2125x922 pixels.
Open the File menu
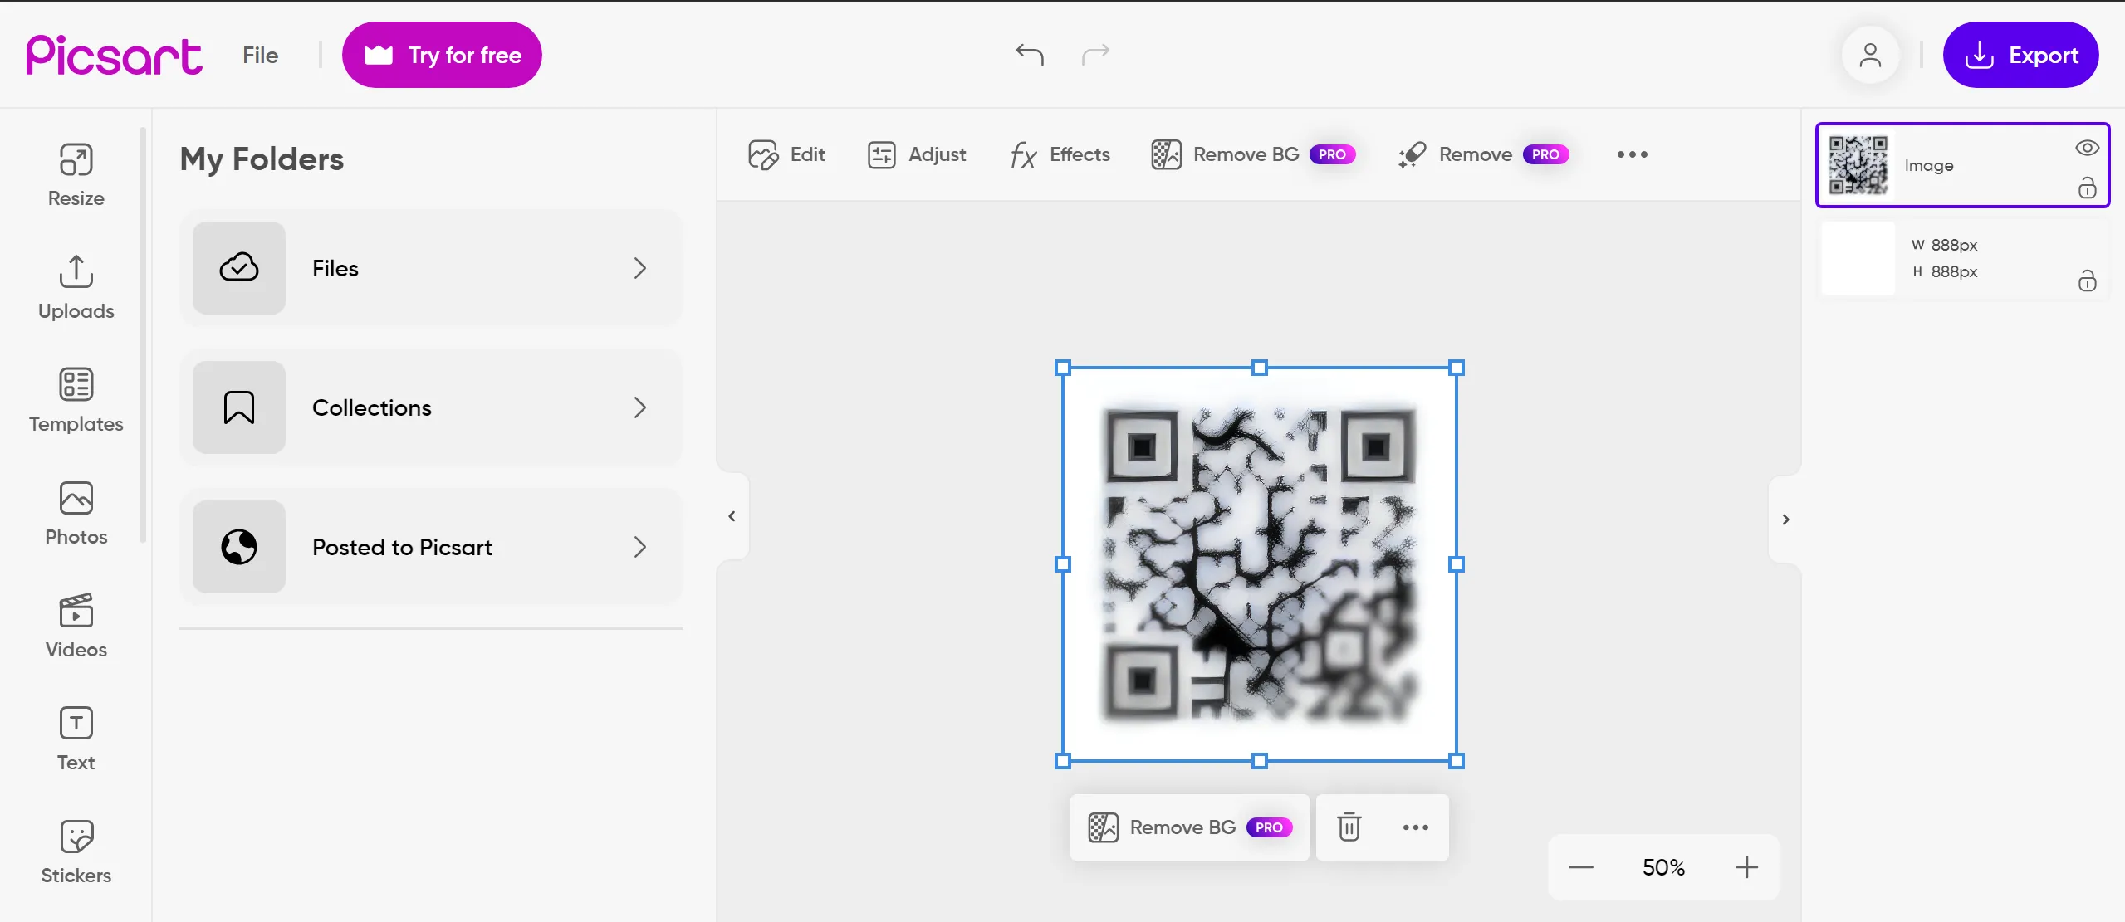click(x=260, y=55)
